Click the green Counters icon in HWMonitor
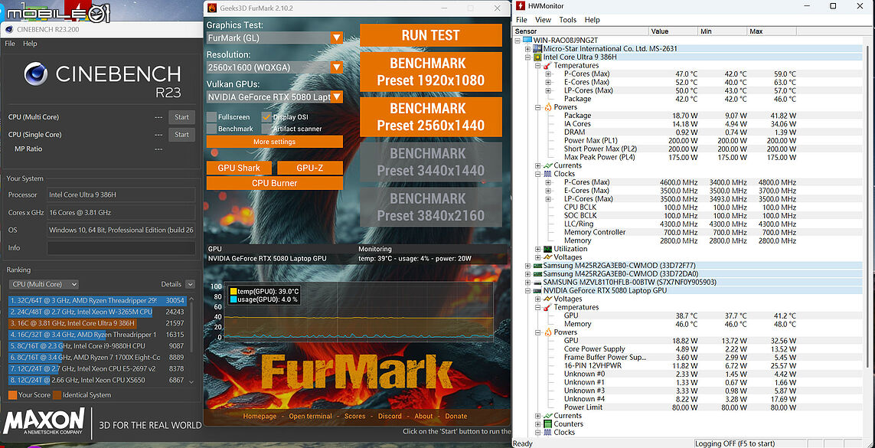The image size is (875, 448). click(x=547, y=424)
